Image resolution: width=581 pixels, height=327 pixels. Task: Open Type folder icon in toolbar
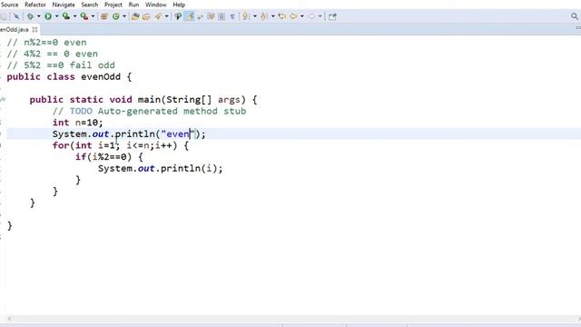(x=135, y=16)
